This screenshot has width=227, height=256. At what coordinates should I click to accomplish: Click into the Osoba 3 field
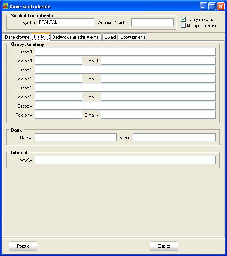point(125,88)
